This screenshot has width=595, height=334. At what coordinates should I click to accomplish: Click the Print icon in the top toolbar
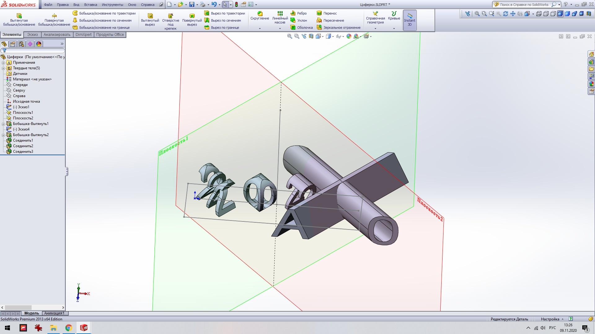(203, 5)
